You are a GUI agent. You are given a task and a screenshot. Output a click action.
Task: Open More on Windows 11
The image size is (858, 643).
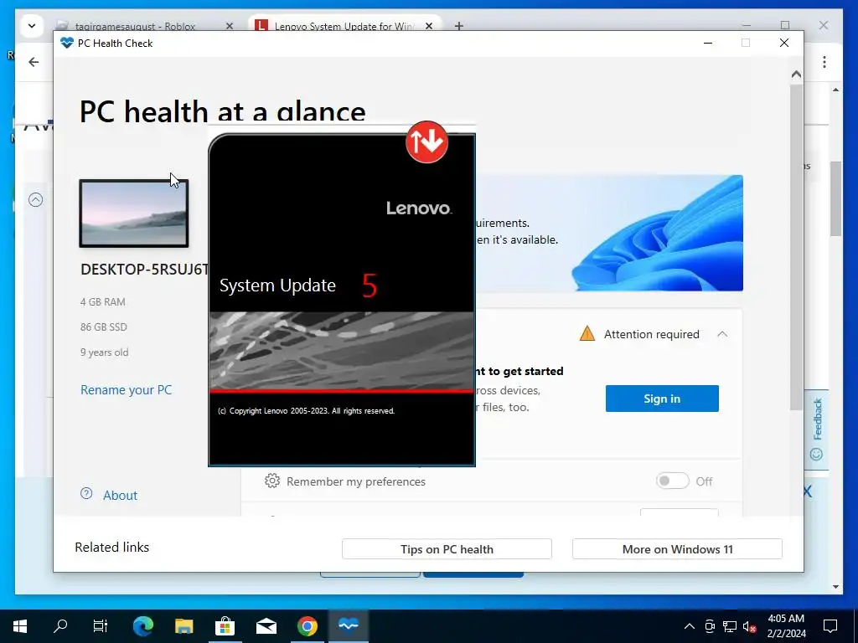[x=677, y=549]
